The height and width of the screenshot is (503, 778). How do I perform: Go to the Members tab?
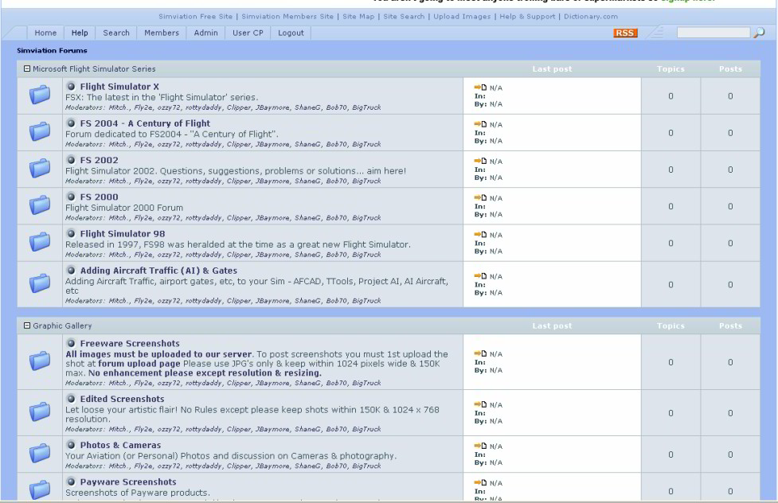pos(161,33)
